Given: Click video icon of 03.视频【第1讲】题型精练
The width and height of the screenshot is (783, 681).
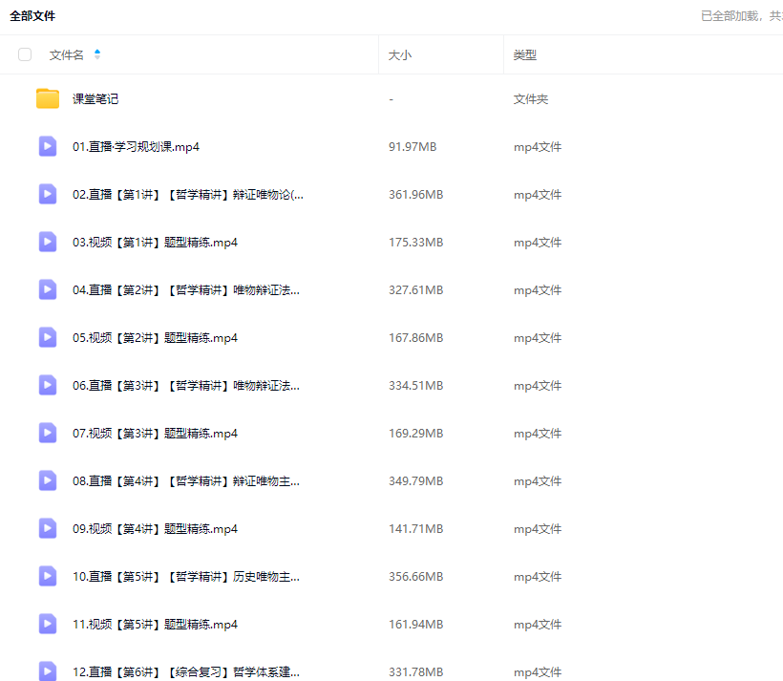Looking at the screenshot, I should pos(48,242).
